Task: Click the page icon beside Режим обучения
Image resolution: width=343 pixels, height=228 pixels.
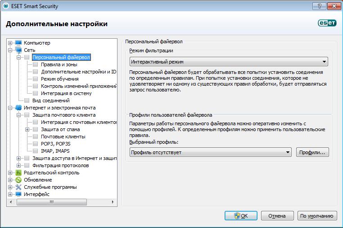Action: (36, 79)
